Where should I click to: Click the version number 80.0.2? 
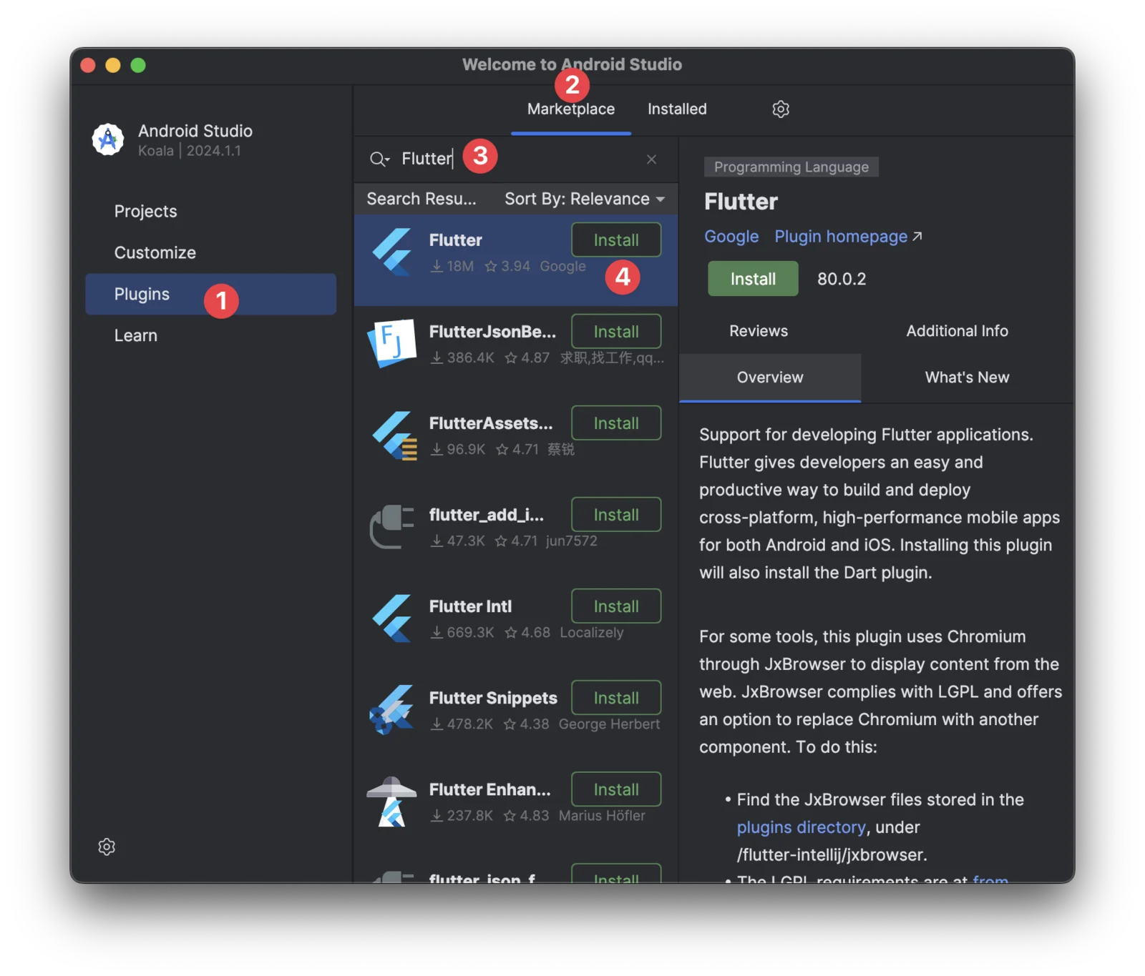click(x=842, y=279)
